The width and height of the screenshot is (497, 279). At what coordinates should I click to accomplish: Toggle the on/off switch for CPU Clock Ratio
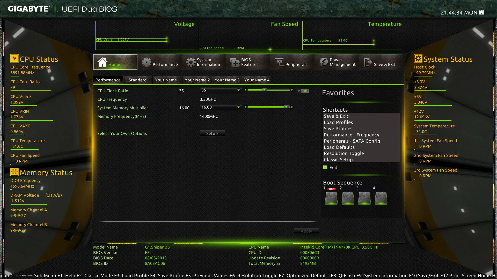[303, 91]
